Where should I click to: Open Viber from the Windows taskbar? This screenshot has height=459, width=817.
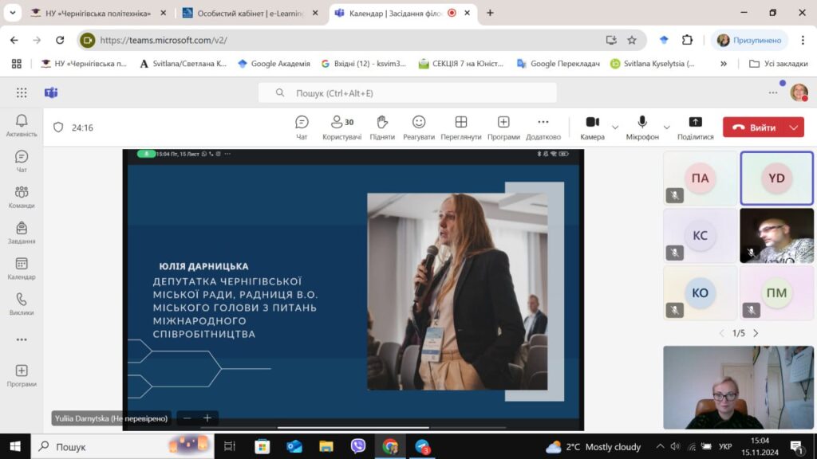click(358, 446)
